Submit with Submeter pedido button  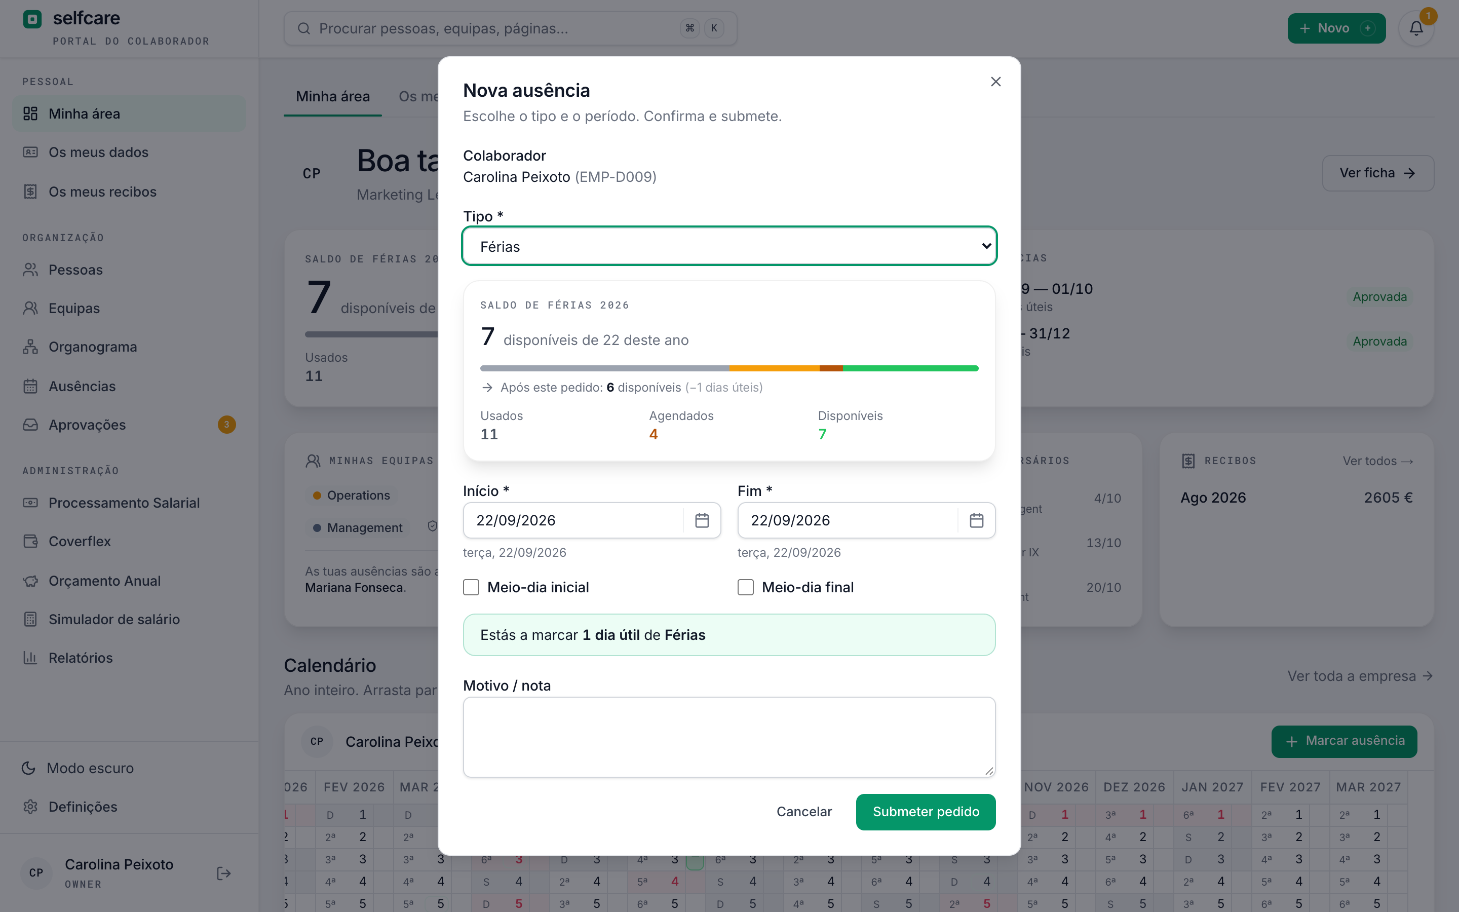pyautogui.click(x=926, y=812)
